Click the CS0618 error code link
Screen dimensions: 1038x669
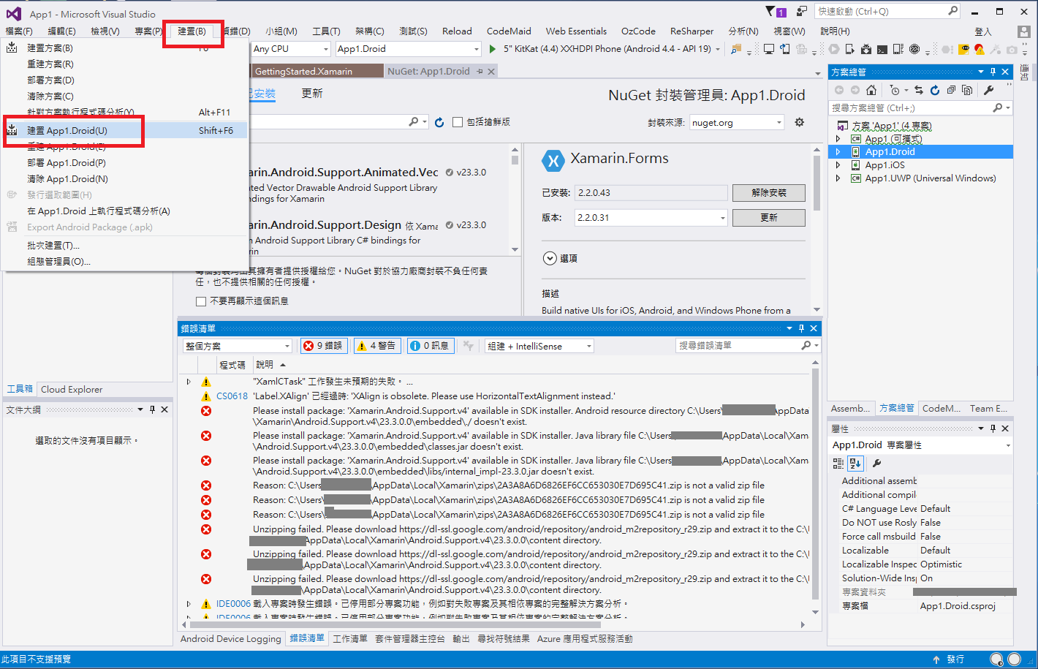[x=232, y=396]
